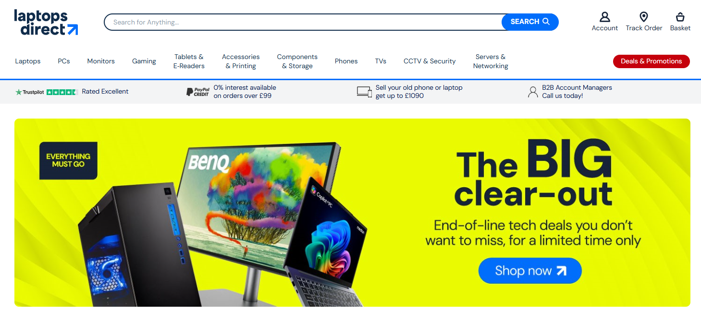701x324 pixels.
Task: Click the Shop now banner button
Action: tap(530, 271)
